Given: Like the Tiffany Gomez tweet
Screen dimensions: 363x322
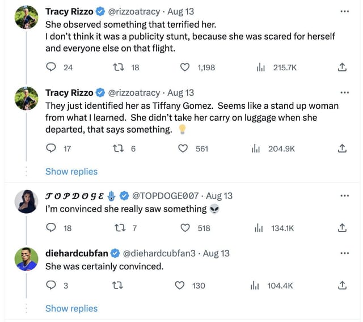Looking at the screenshot, I should [x=183, y=149].
